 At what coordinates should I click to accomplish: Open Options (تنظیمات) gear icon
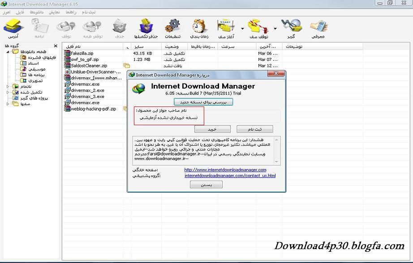[x=173, y=26]
